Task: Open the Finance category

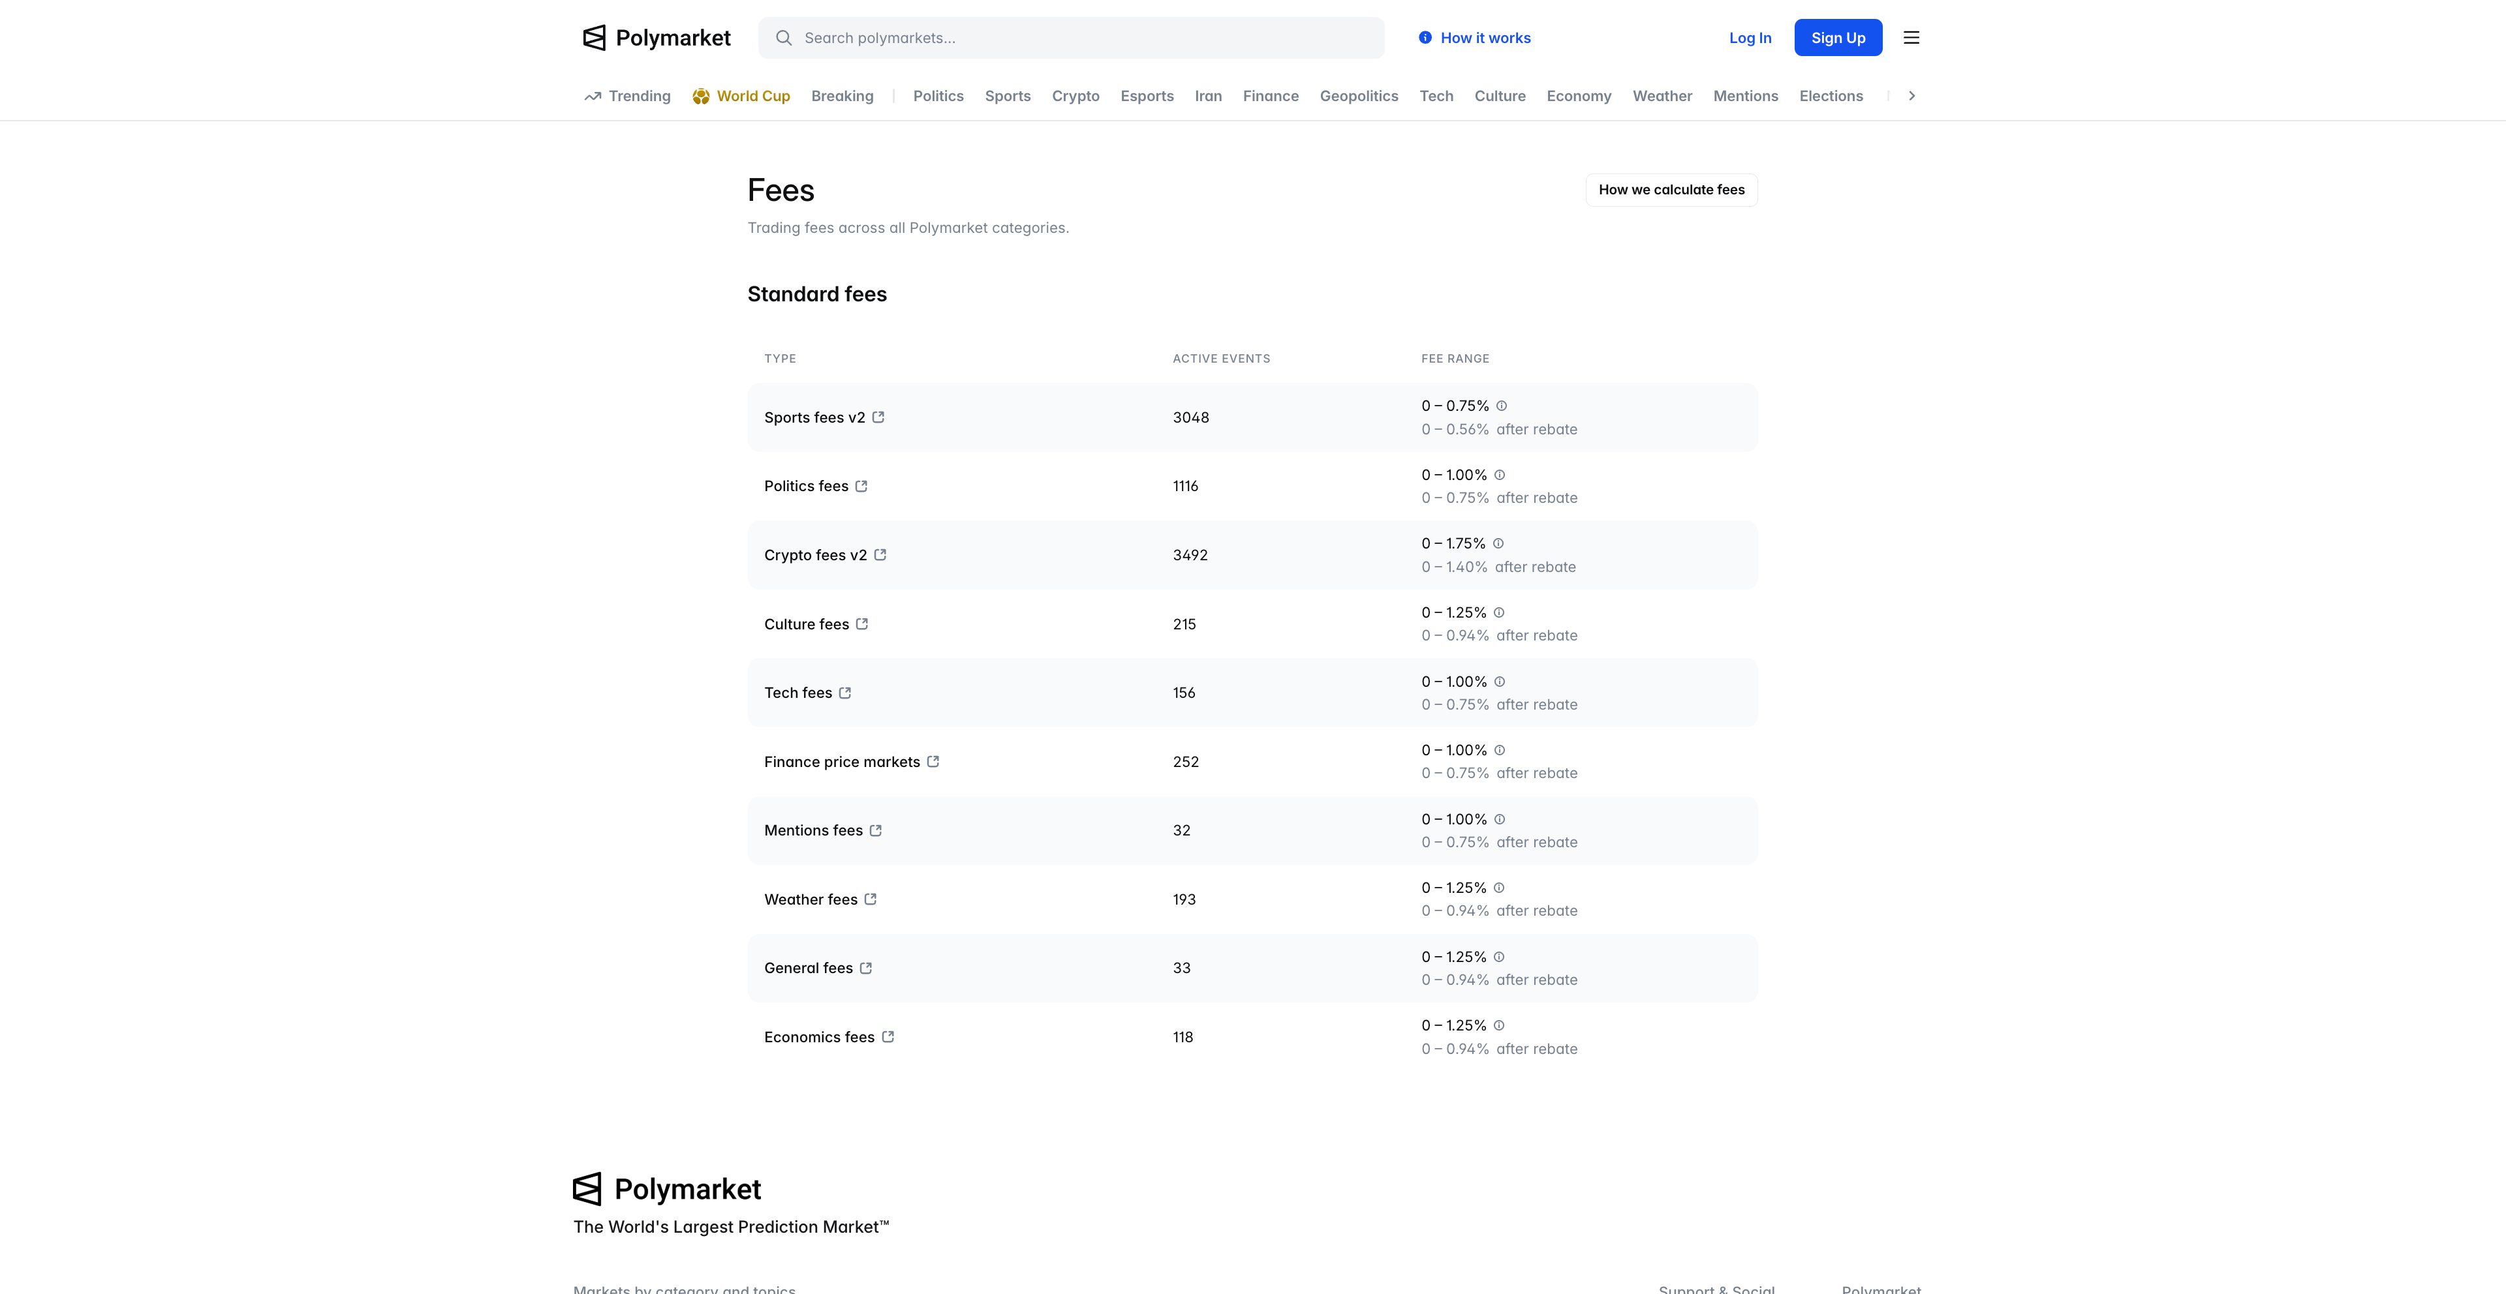Action: pyautogui.click(x=1271, y=97)
